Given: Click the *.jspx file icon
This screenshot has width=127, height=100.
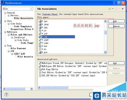Looking at the screenshot, I should pyautogui.click(x=40, y=43).
